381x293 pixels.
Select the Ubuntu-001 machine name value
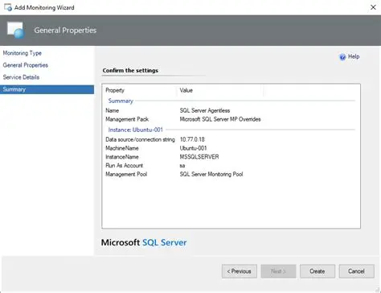coord(193,148)
